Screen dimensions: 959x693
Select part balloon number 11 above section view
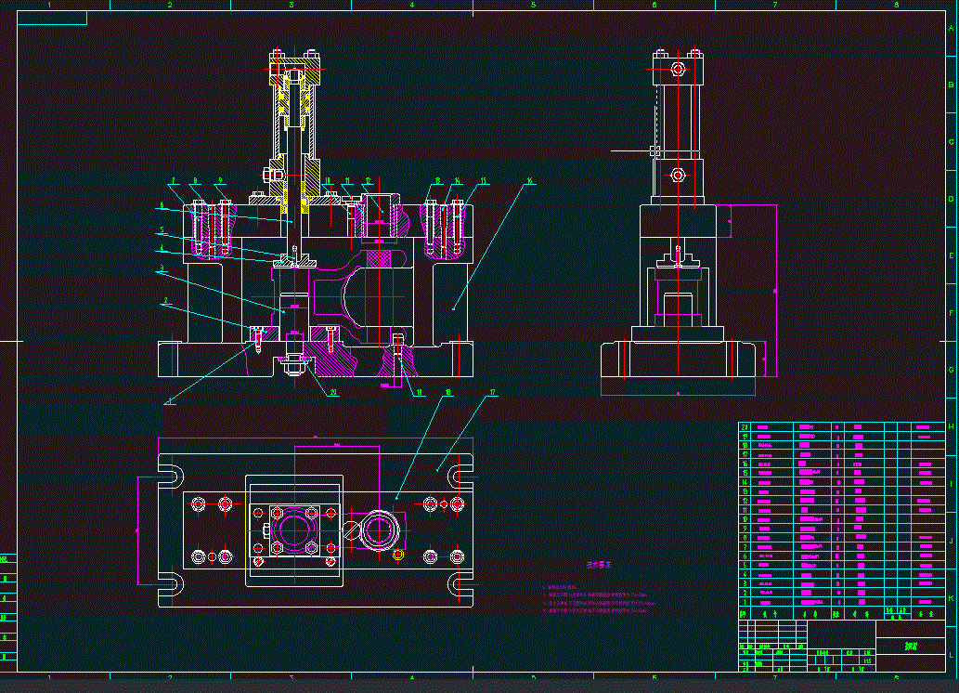click(x=348, y=180)
